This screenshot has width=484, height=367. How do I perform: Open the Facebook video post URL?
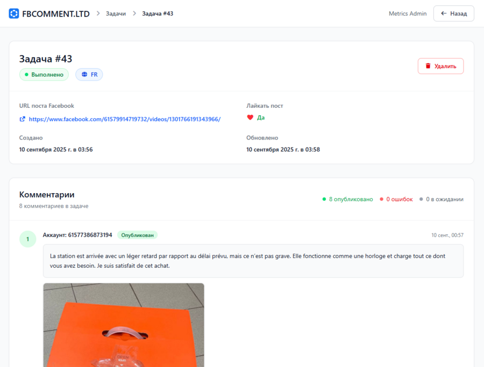tap(125, 119)
